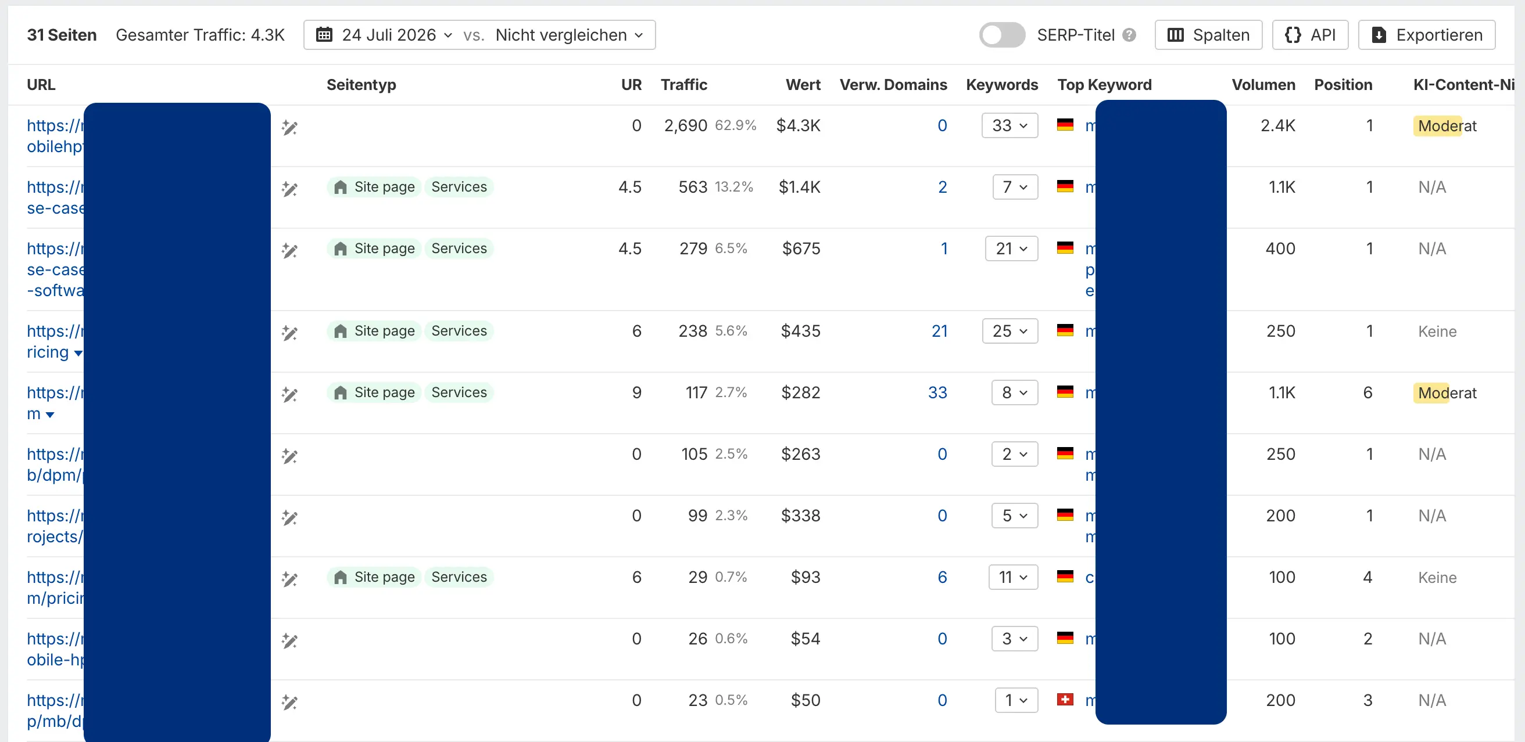The height and width of the screenshot is (742, 1525).
Task: Click Services tag in 29 traffic row
Action: 459,577
